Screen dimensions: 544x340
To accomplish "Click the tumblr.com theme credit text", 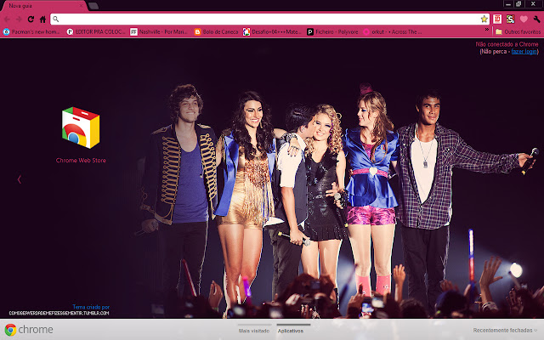I will click(x=59, y=313).
